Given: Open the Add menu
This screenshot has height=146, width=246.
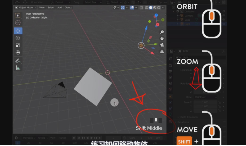Looking at the screenshot, I should coord(59,8).
